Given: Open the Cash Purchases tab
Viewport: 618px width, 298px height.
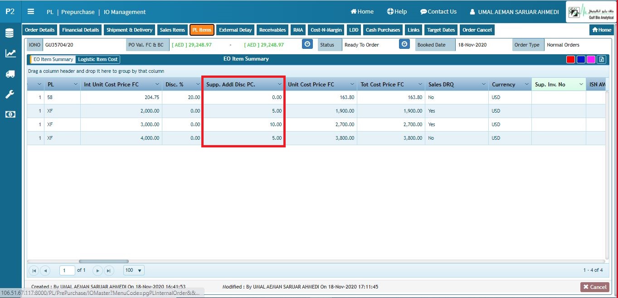Looking at the screenshot, I should [x=383, y=30].
